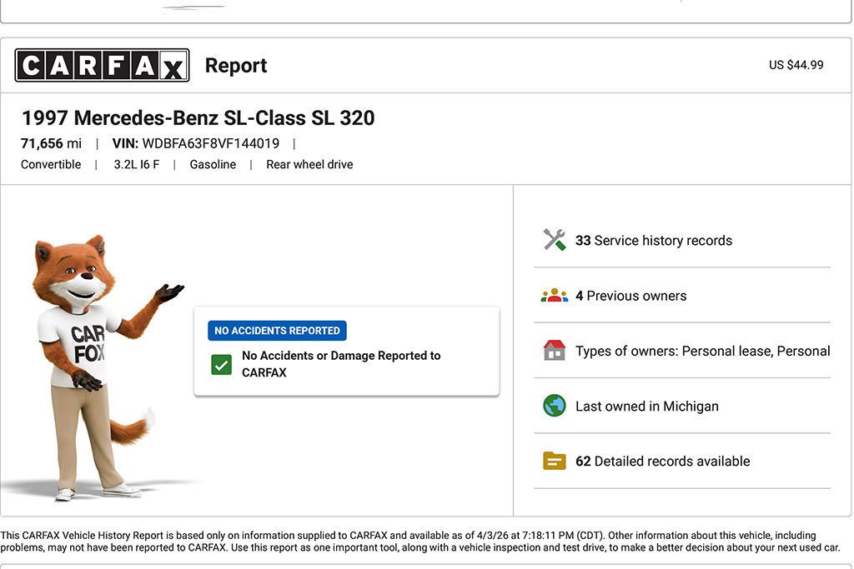View Types of owners entry
854x569 pixels.
pyautogui.click(x=702, y=351)
